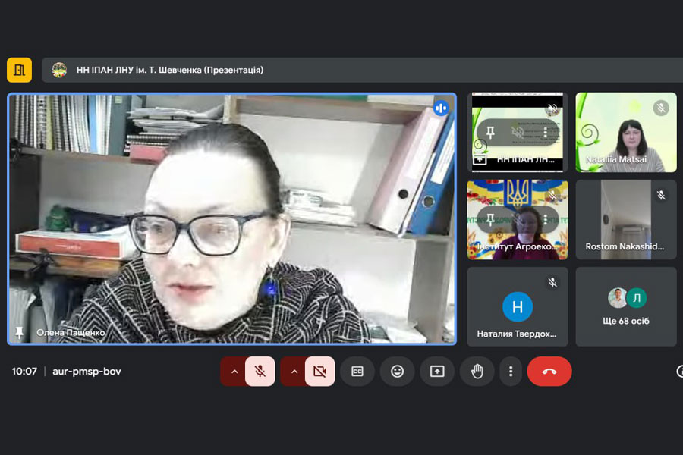Image resolution: width=683 pixels, height=455 pixels.
Task: Open more options on Інститут Агроеко tile
Action: coord(545,219)
